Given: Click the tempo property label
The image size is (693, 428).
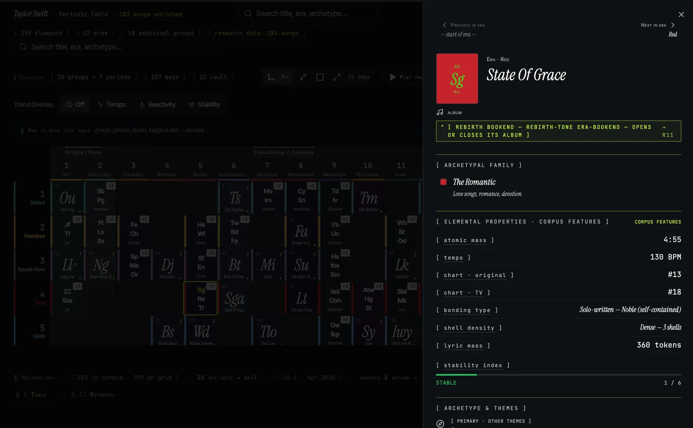Looking at the screenshot, I should click(453, 258).
